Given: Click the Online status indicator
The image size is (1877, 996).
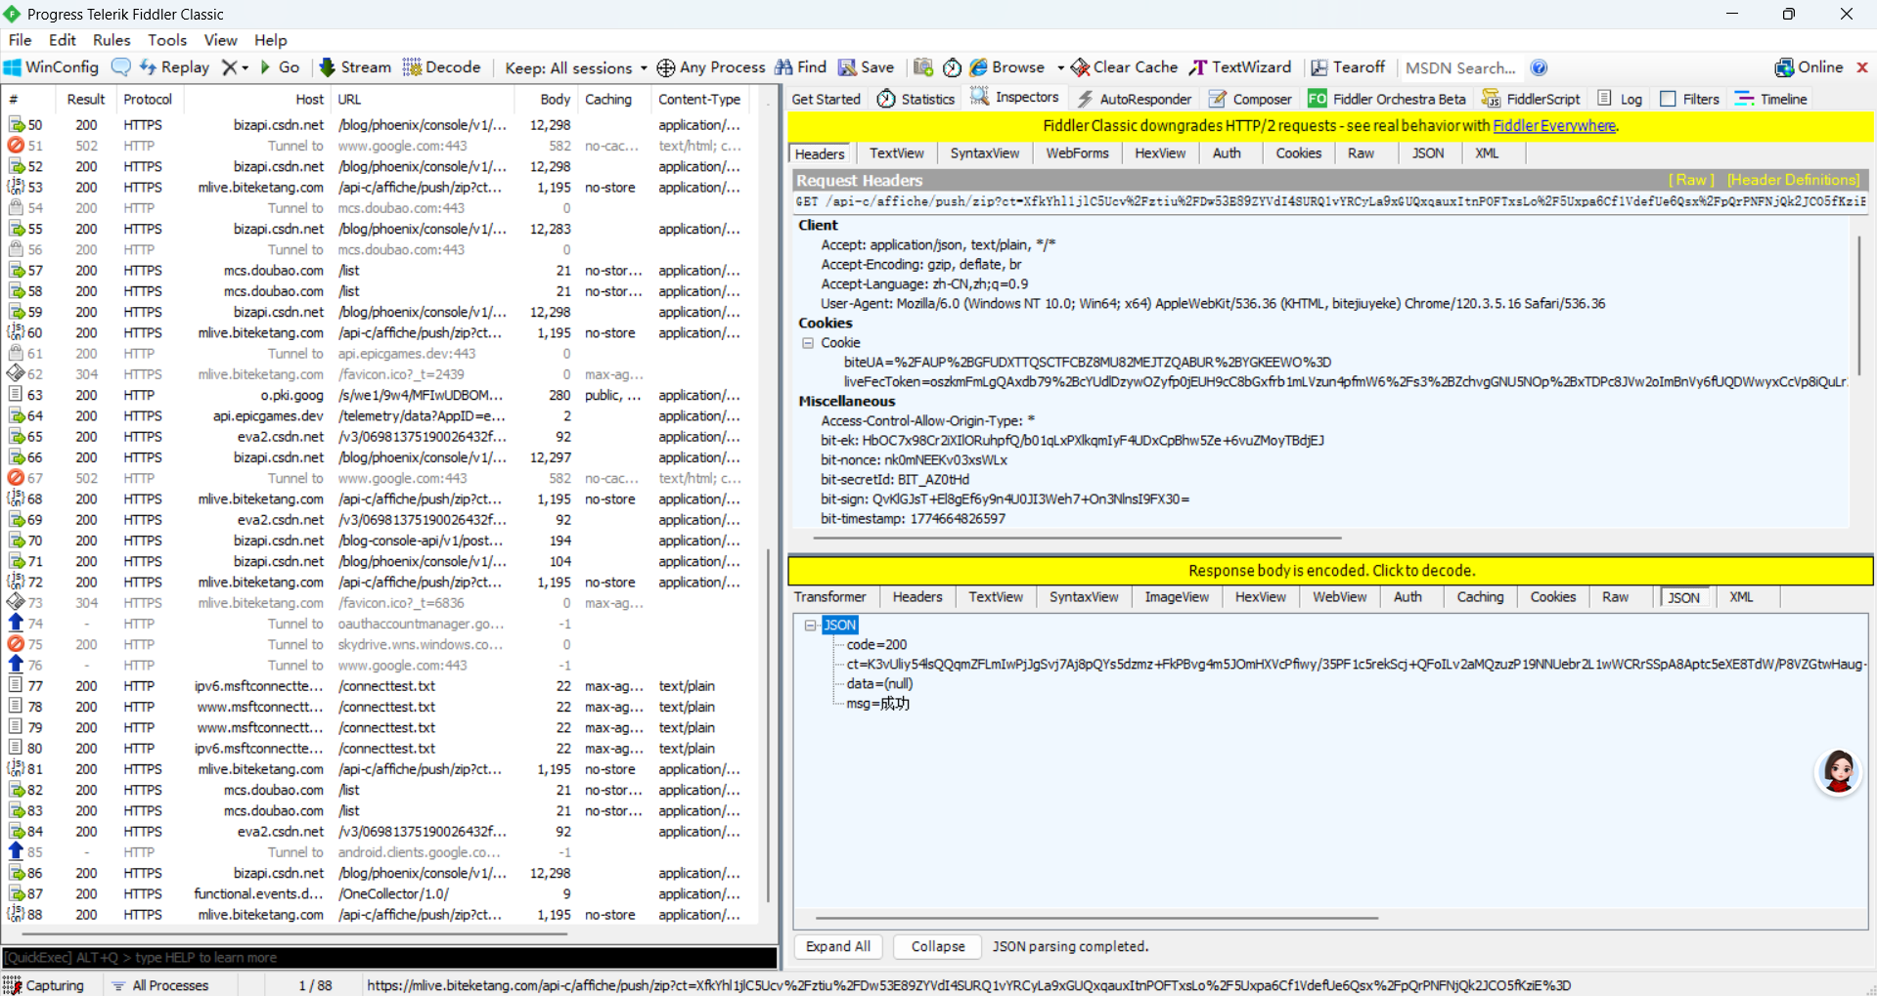Looking at the screenshot, I should tap(1809, 67).
